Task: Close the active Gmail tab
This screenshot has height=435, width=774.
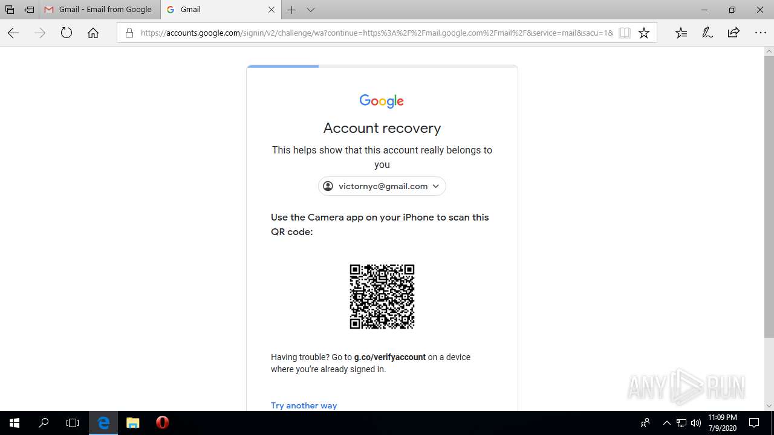Action: pyautogui.click(x=272, y=10)
